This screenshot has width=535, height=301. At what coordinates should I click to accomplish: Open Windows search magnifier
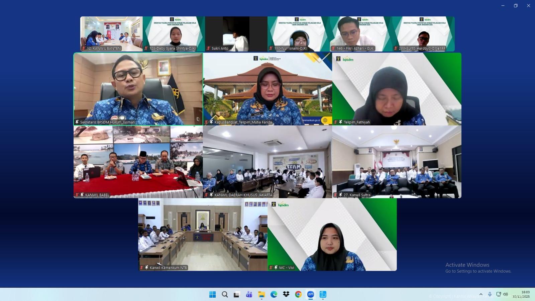point(225,294)
